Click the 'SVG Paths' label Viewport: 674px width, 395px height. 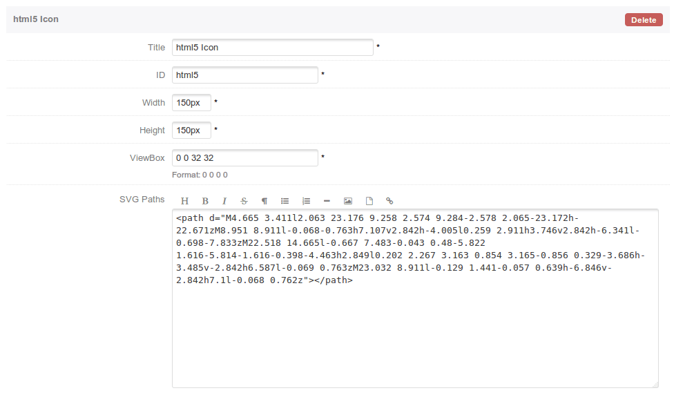pyautogui.click(x=142, y=200)
